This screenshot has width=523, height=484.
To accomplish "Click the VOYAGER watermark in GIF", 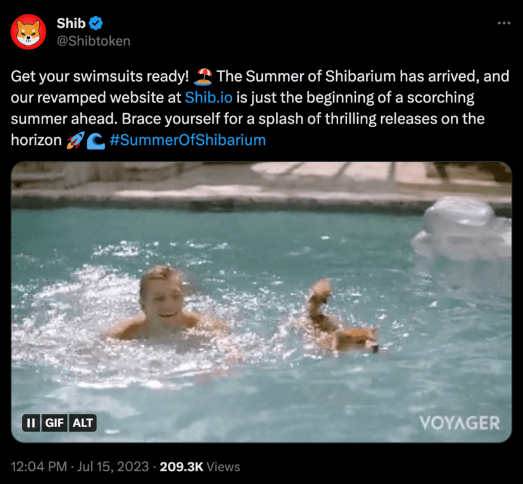I will point(460,423).
